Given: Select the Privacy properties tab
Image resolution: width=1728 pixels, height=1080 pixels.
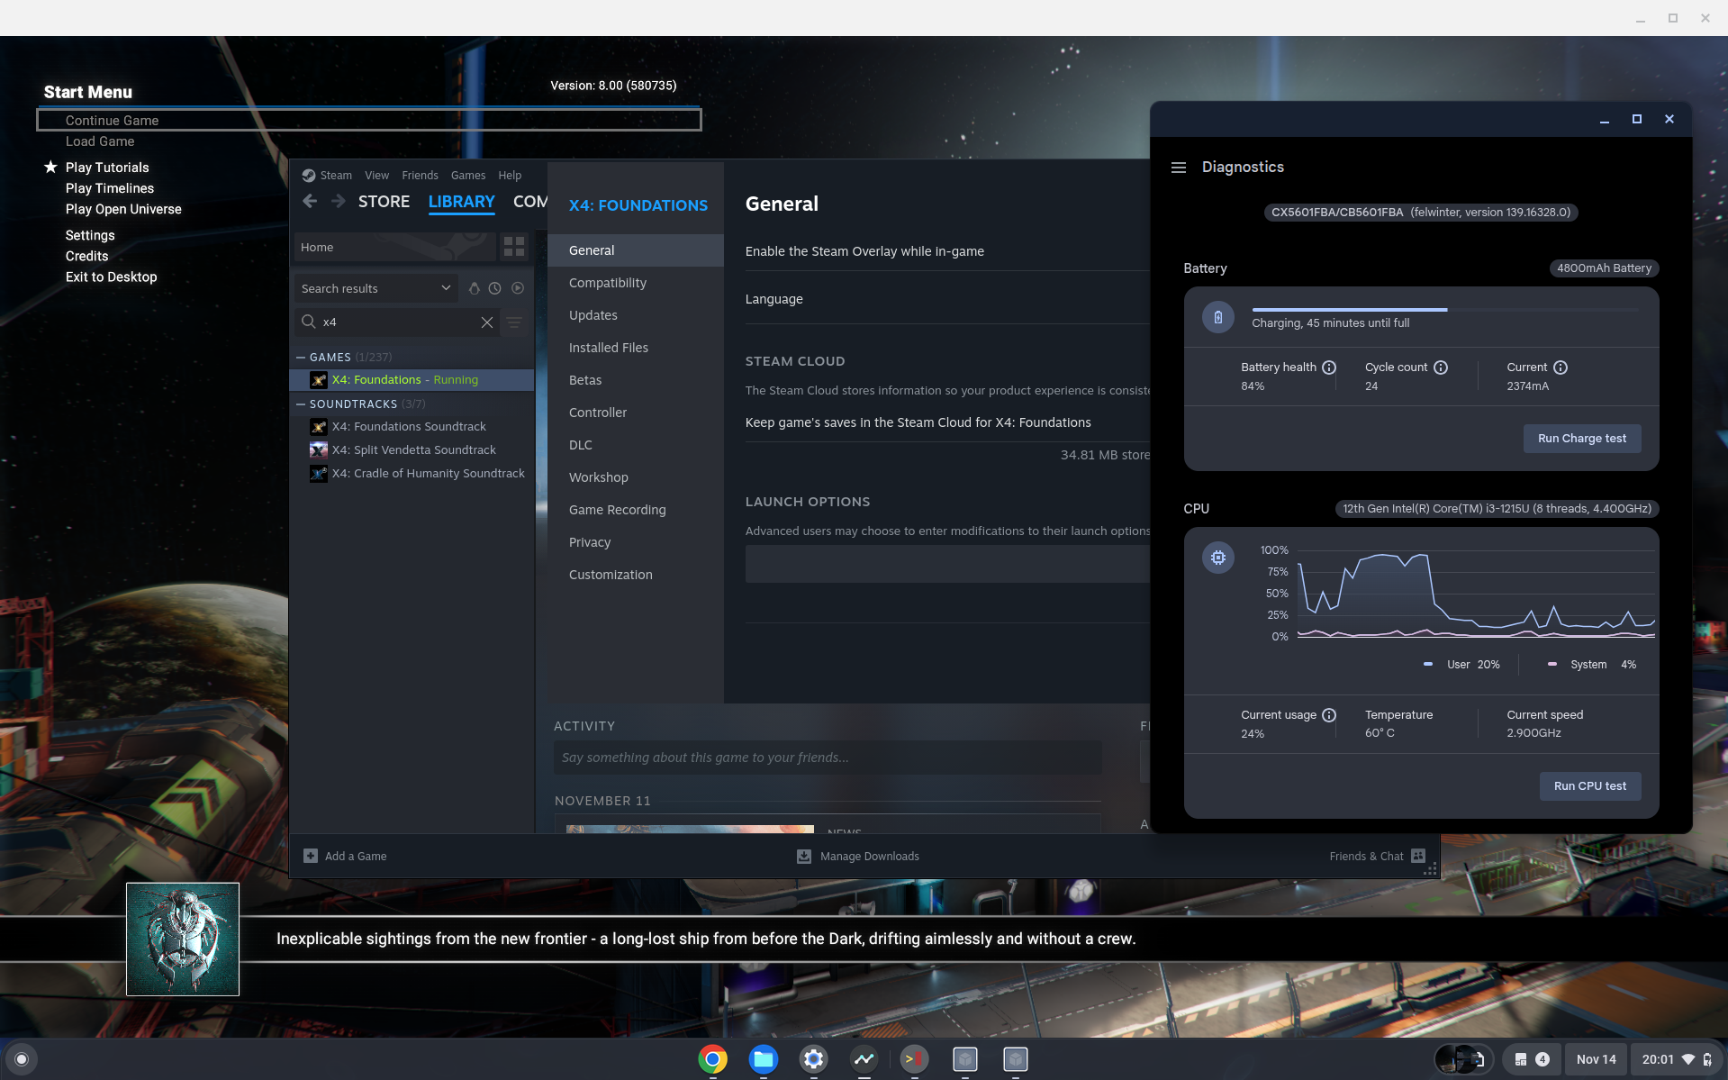Looking at the screenshot, I should pyautogui.click(x=636, y=542).
